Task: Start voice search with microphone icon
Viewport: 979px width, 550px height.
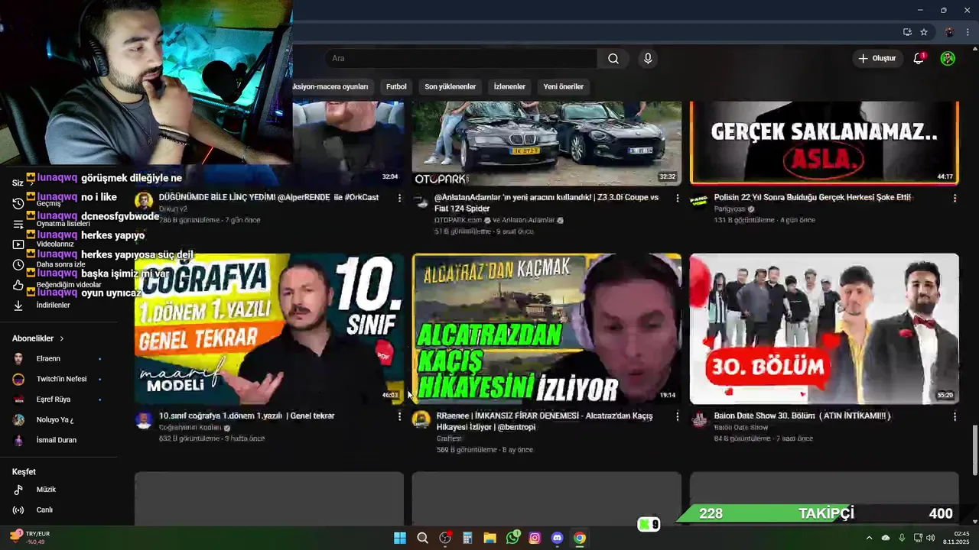Action: [648, 59]
